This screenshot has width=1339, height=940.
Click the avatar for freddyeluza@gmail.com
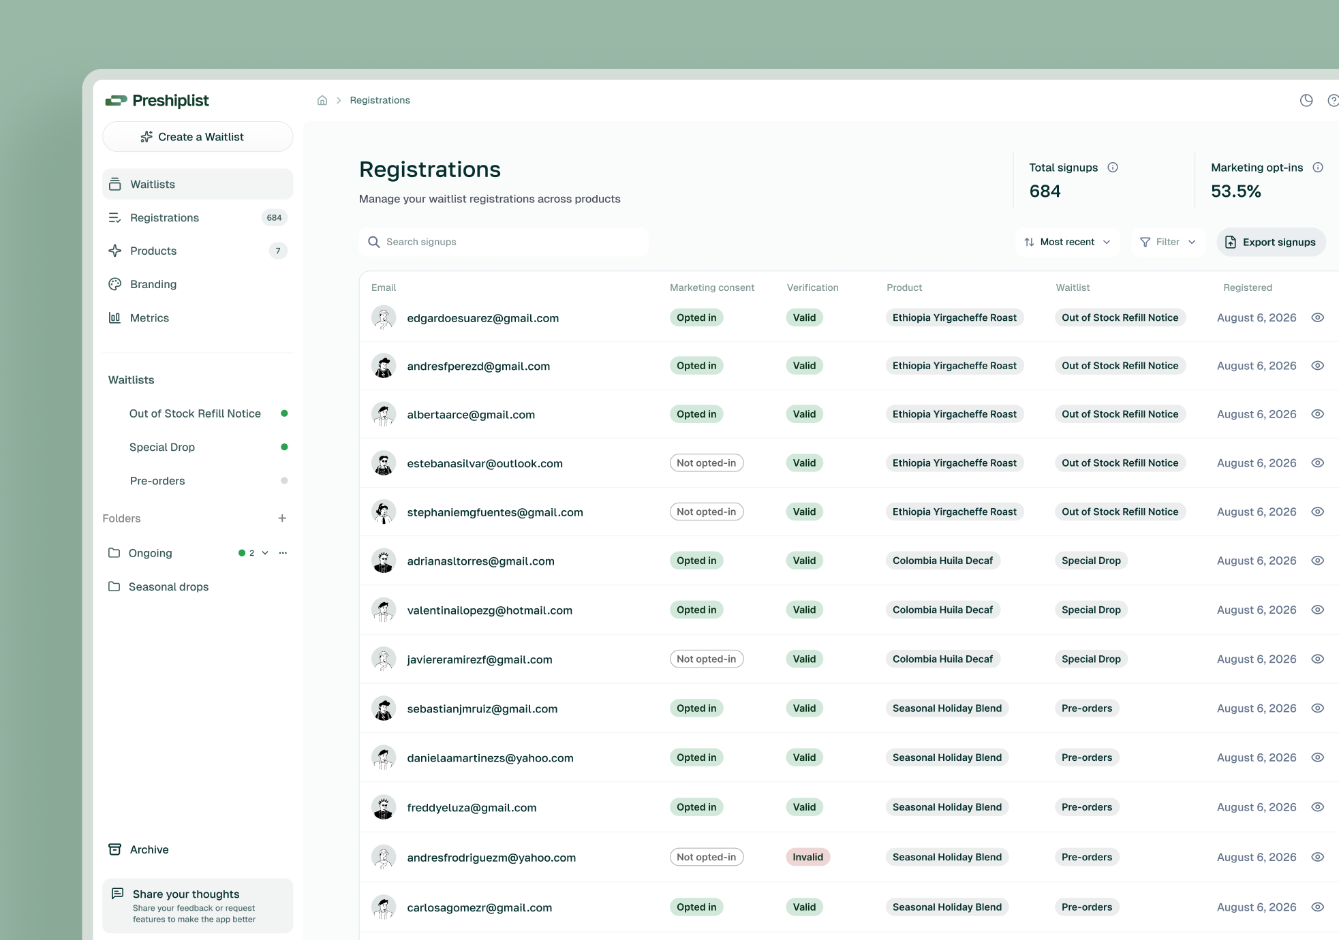384,807
